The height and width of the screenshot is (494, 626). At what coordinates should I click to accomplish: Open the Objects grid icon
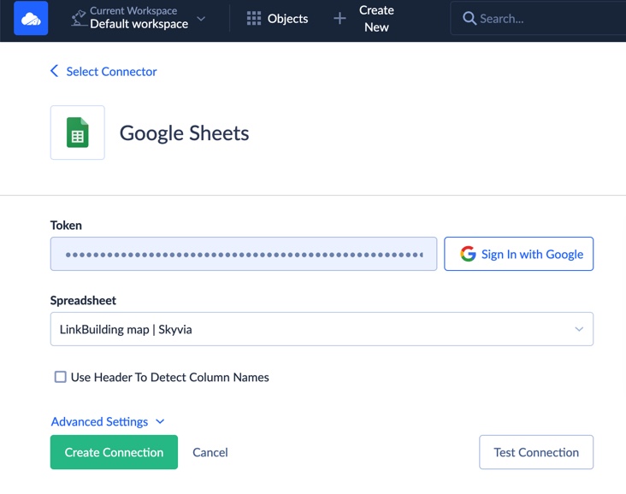(254, 18)
